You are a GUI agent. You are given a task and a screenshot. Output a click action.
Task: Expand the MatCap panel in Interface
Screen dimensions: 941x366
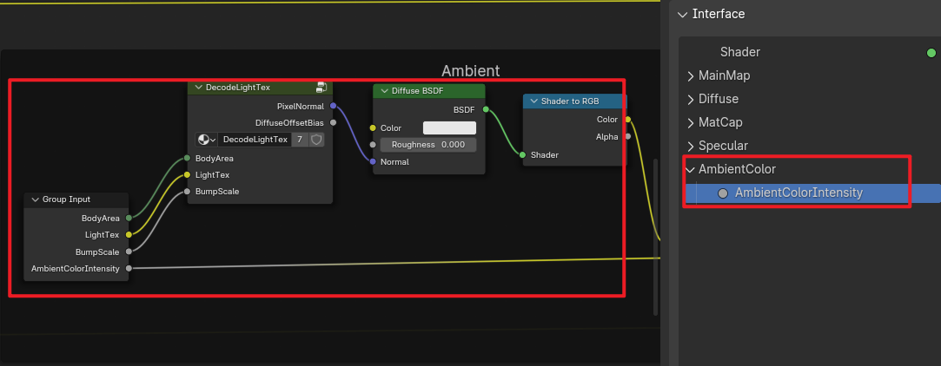691,122
